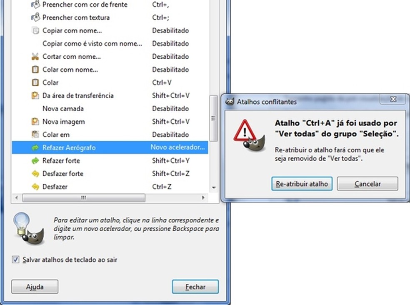Close the Atalhos conflitantes dialog

pos(393,99)
